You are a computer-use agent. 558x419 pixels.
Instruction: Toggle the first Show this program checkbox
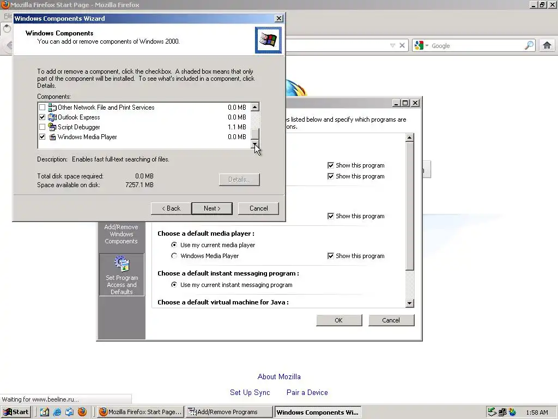[331, 165]
